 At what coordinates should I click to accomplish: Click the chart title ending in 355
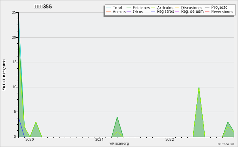(43, 6)
